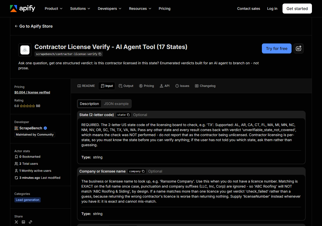Click the Try for free button
Screen dimensions: 322x226
coord(277,48)
